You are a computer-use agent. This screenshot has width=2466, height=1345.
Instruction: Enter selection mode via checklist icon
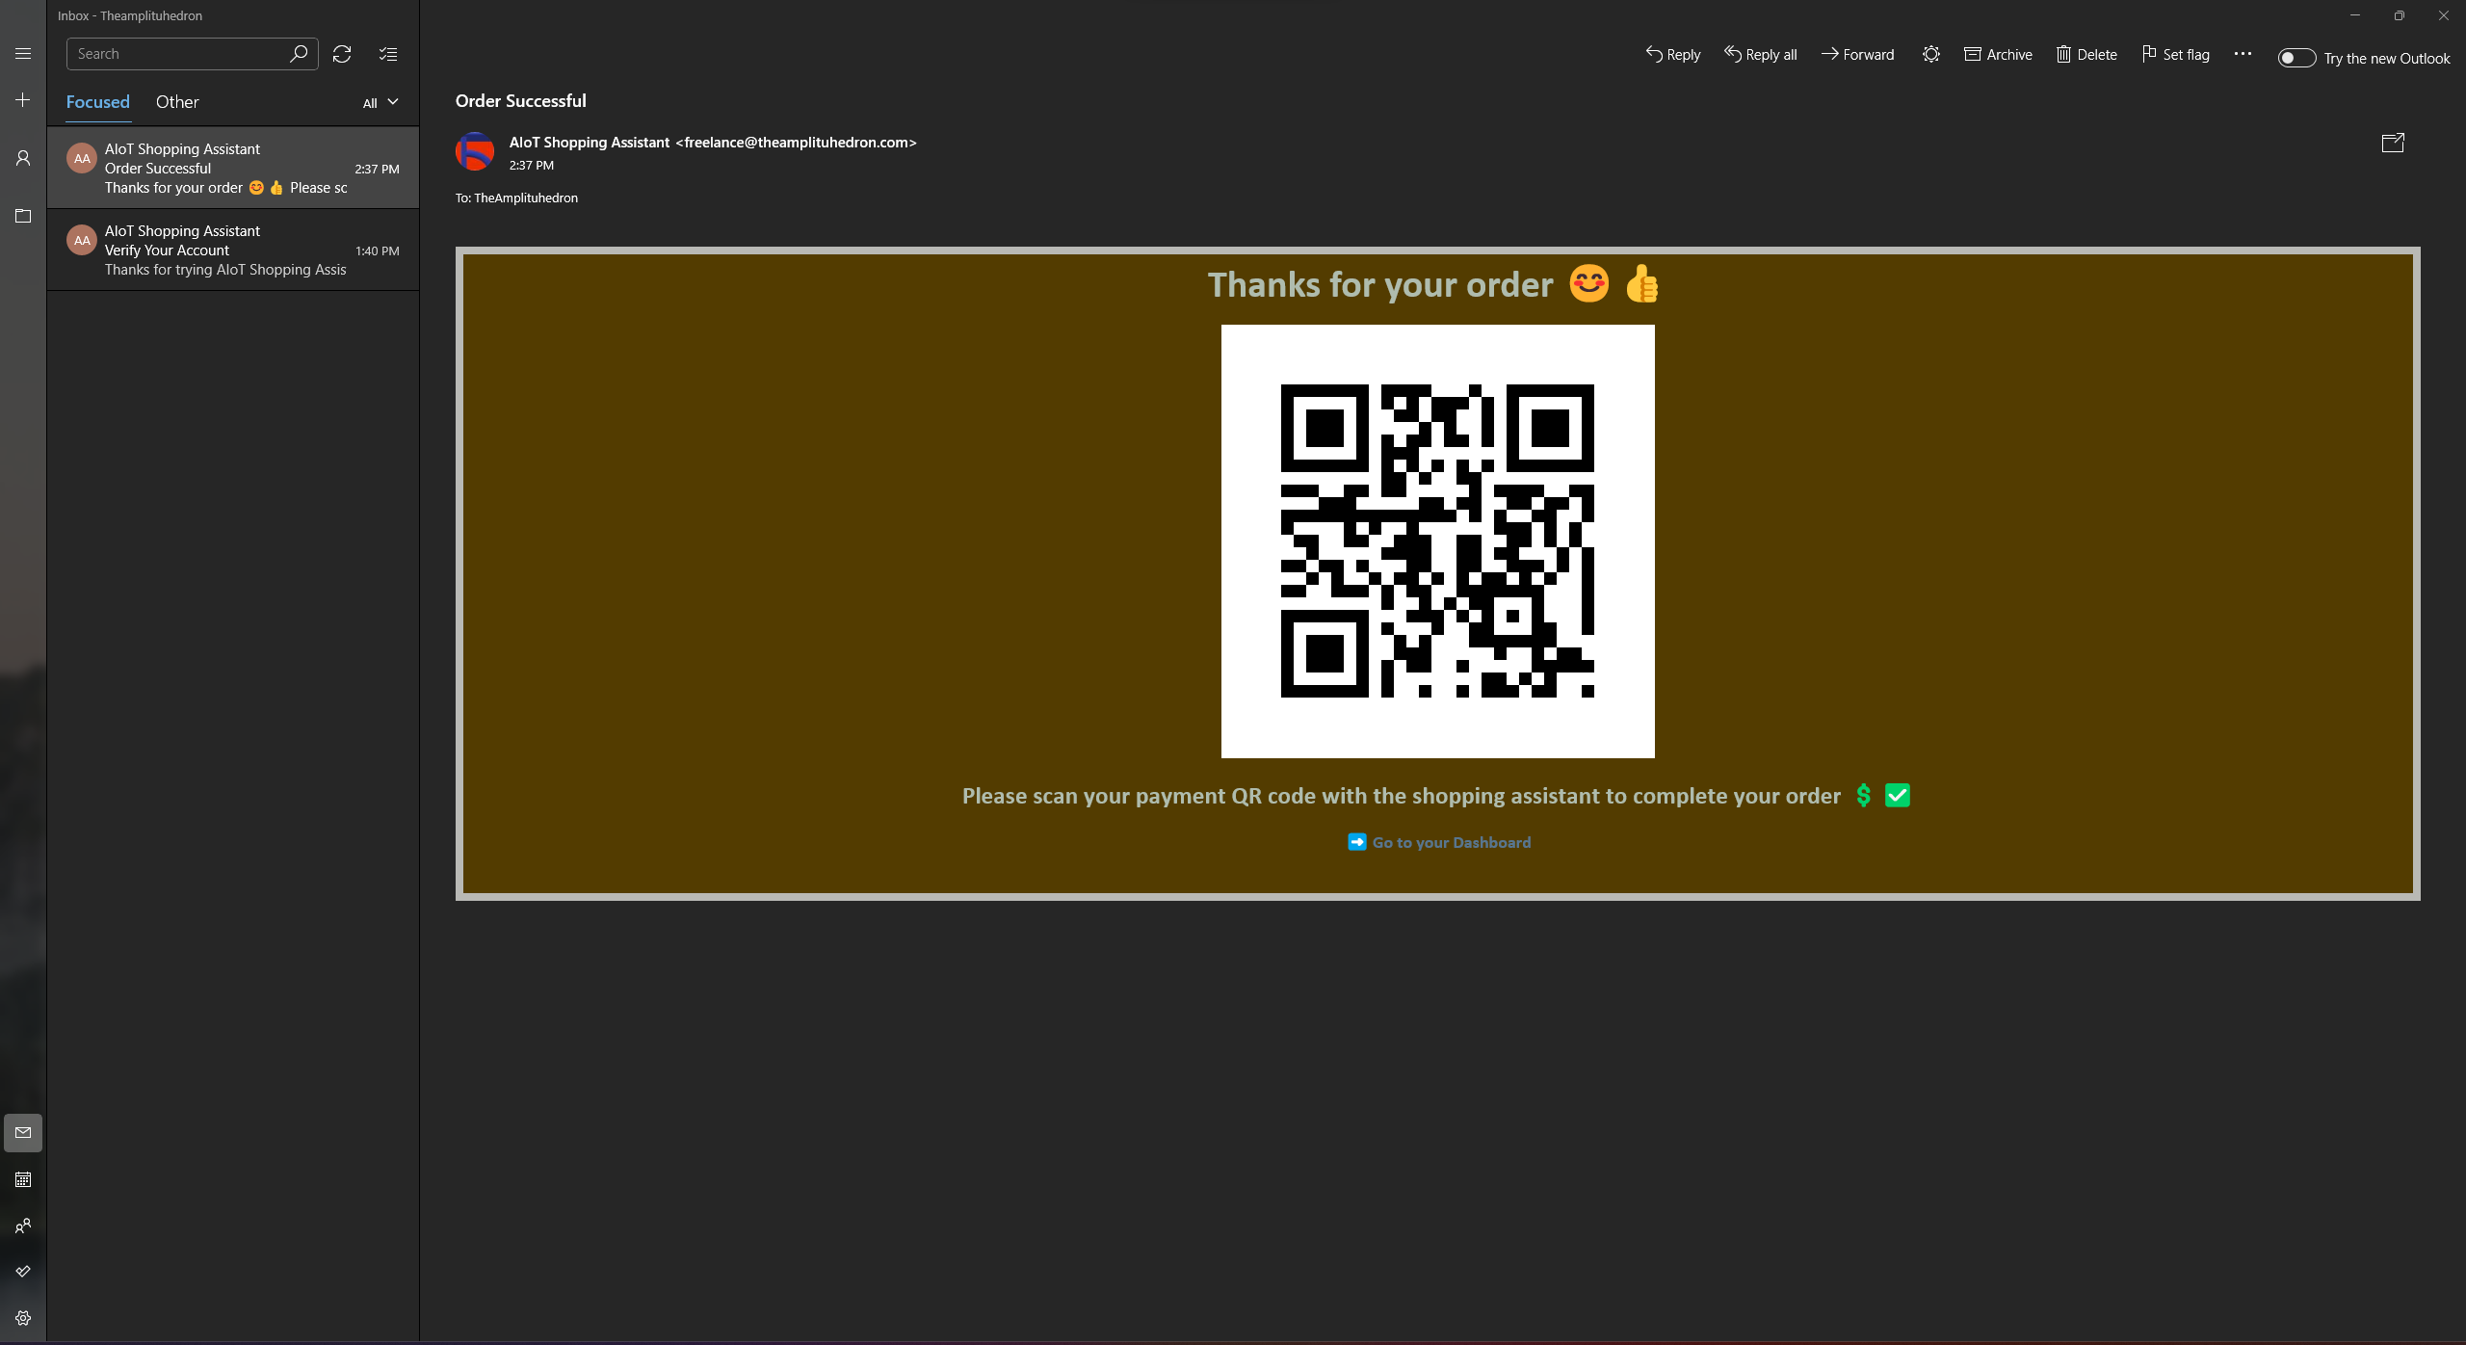[x=388, y=54]
